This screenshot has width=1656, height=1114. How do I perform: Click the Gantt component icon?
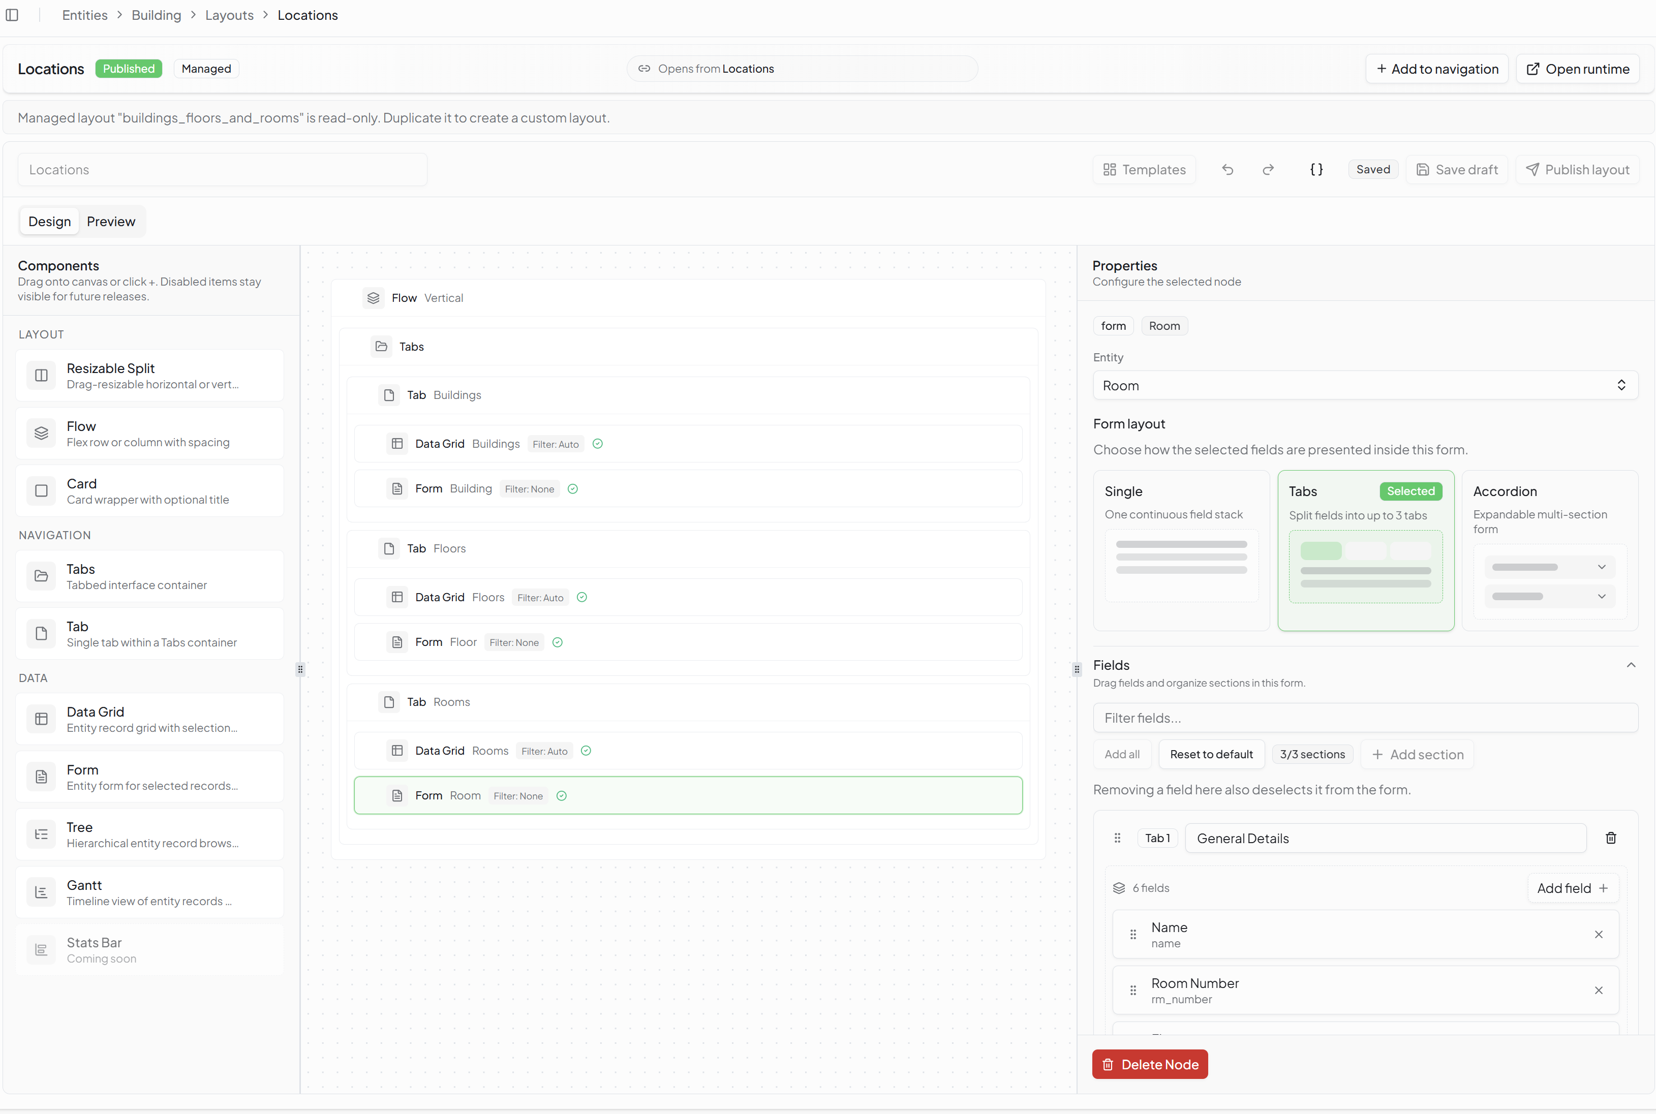[41, 892]
